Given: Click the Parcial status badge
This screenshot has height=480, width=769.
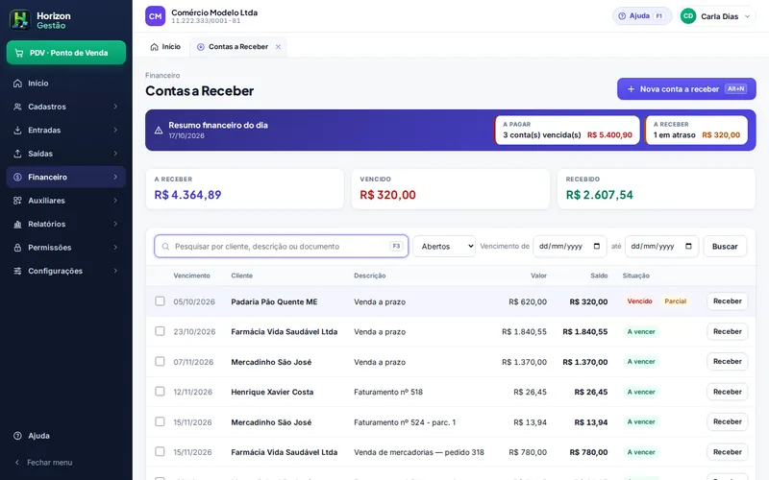Looking at the screenshot, I should click(676, 301).
